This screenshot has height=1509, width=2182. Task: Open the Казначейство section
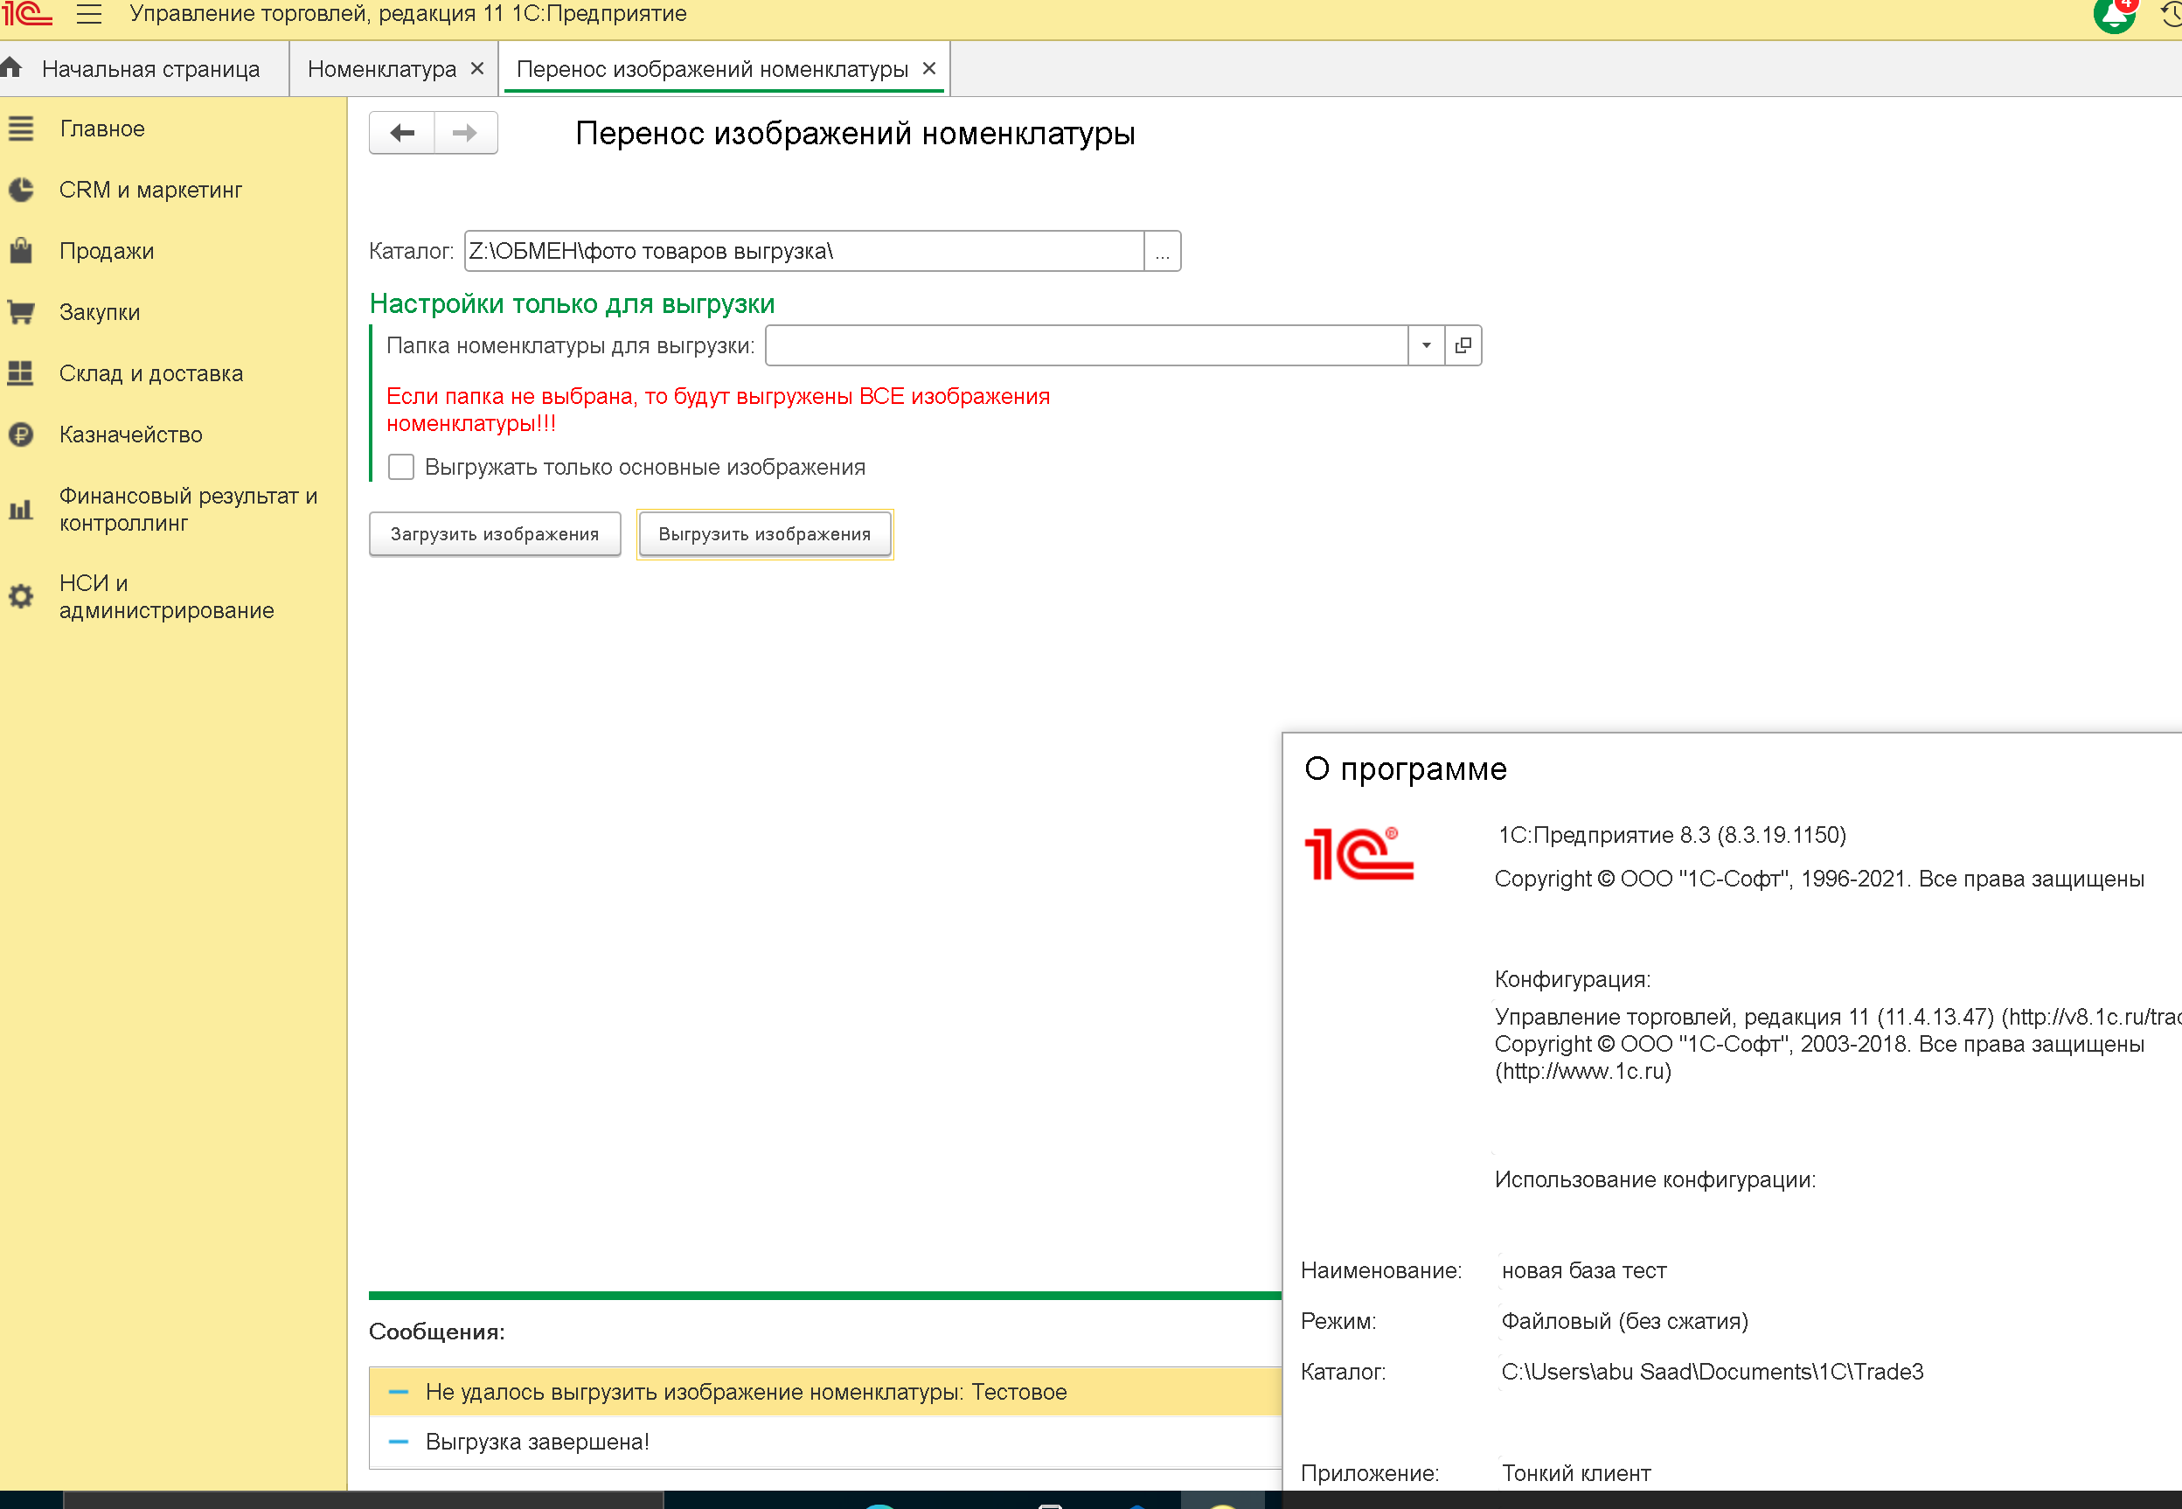[x=130, y=435]
